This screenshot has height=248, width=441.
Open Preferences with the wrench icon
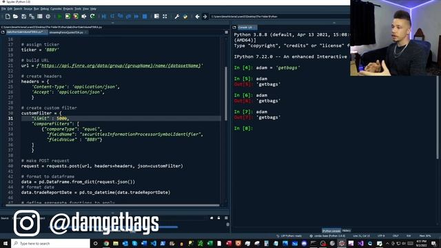pos(176,17)
